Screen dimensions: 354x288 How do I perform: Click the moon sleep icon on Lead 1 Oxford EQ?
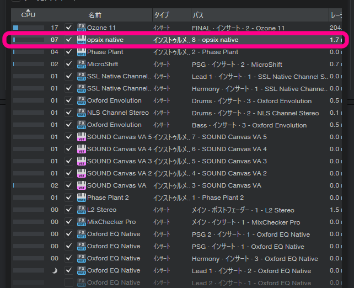(55, 270)
